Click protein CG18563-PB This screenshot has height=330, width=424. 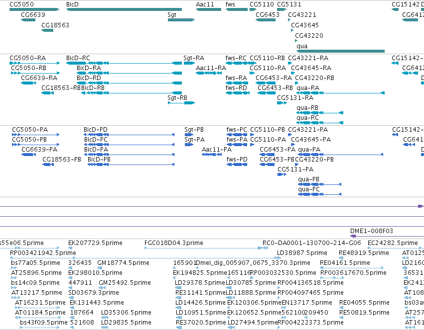(48, 165)
